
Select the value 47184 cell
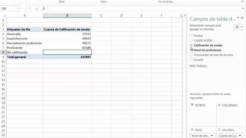67,48
